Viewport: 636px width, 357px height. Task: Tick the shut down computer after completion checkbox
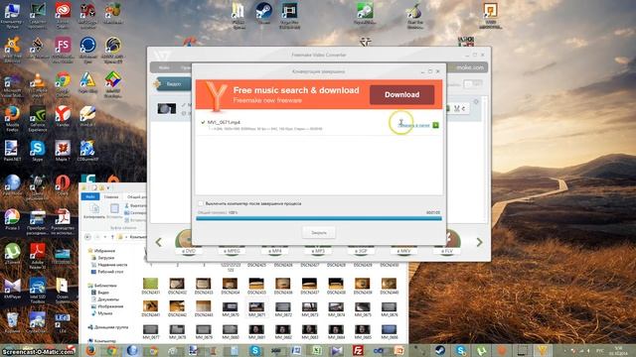point(201,203)
